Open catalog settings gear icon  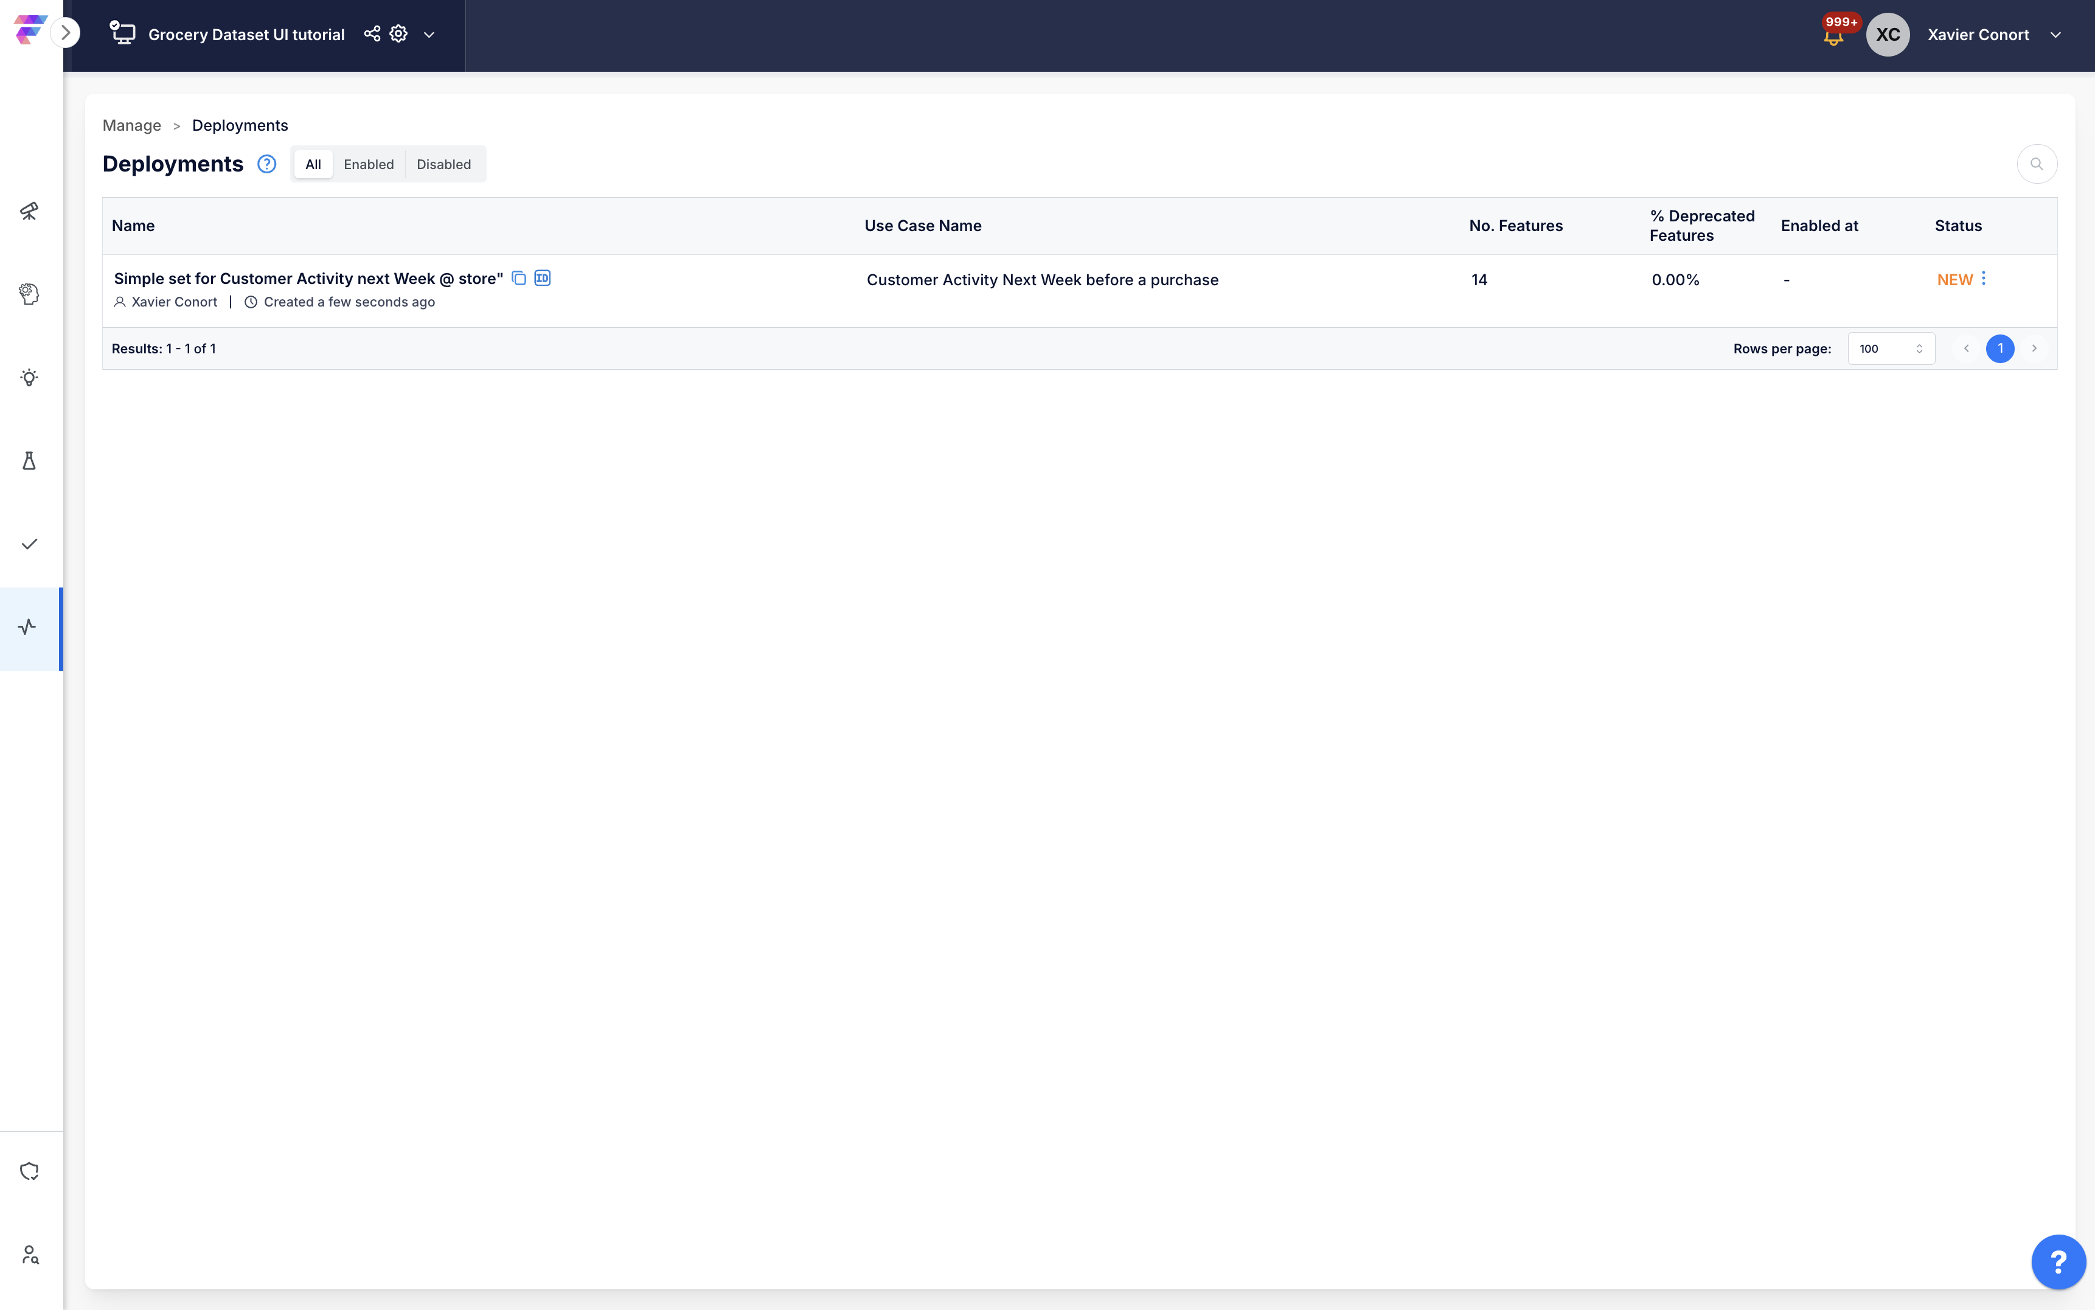398,34
